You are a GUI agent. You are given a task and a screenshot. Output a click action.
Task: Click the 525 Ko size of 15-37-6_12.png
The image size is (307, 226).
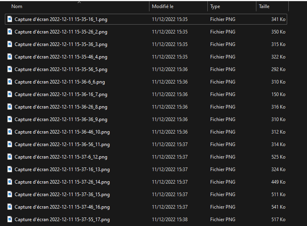point(278,157)
